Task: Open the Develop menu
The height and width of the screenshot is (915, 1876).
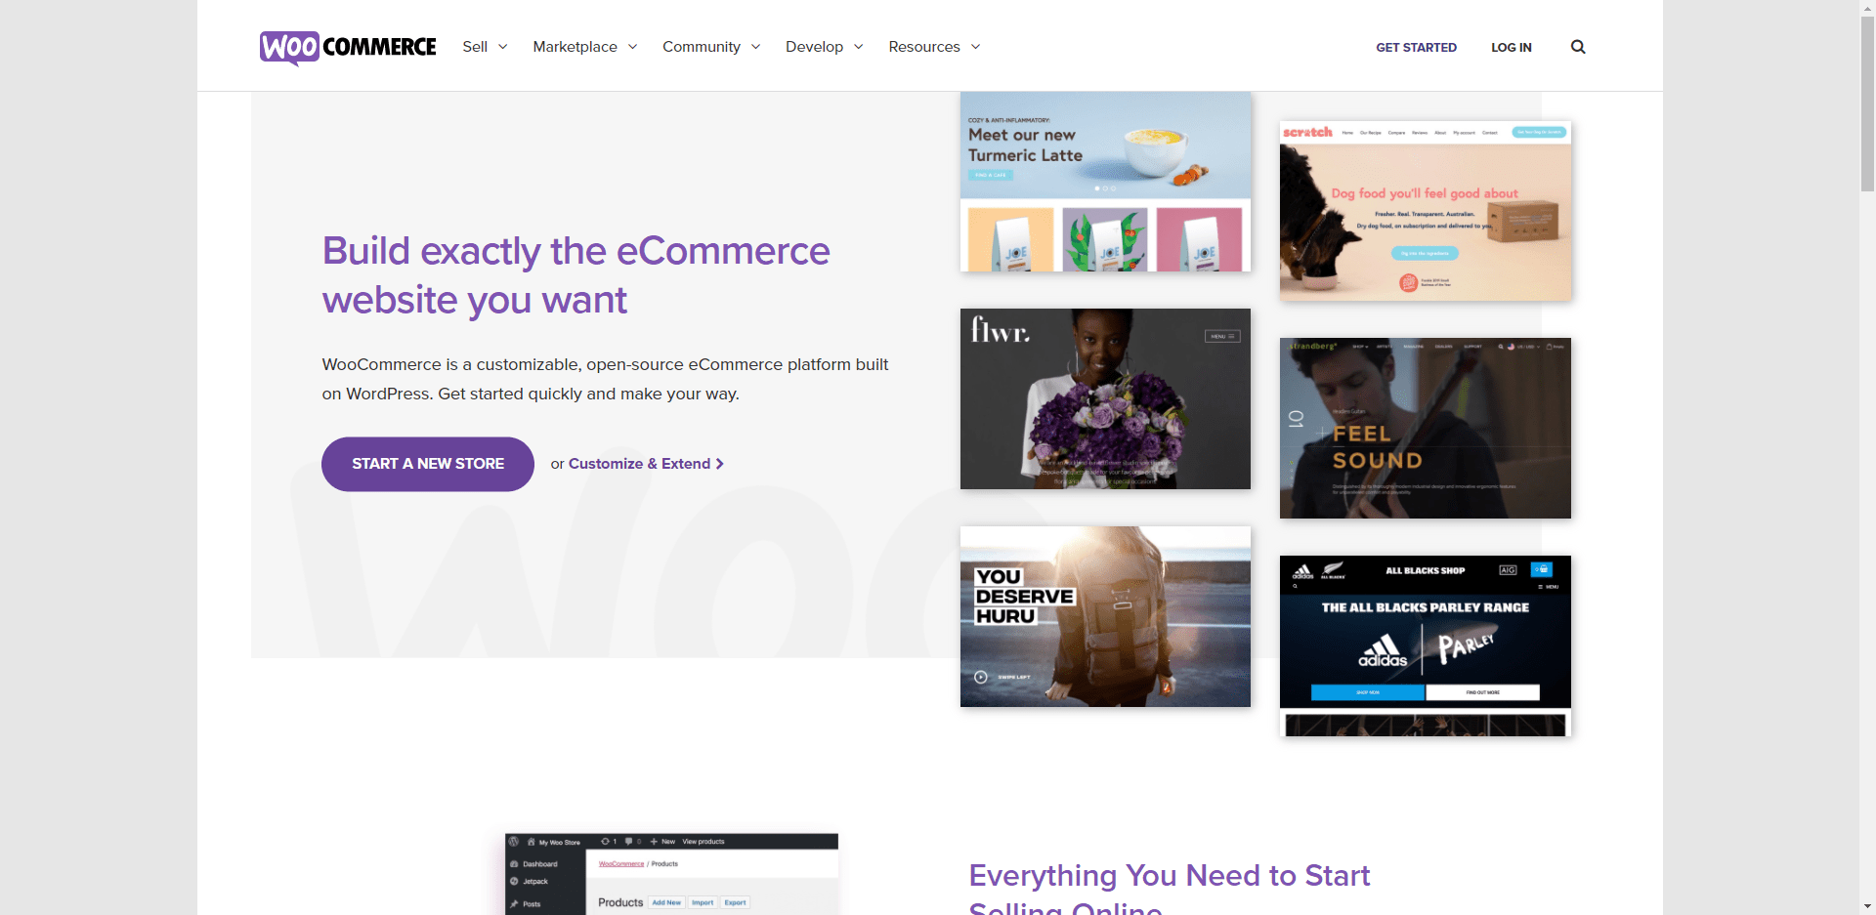Action: pos(825,47)
